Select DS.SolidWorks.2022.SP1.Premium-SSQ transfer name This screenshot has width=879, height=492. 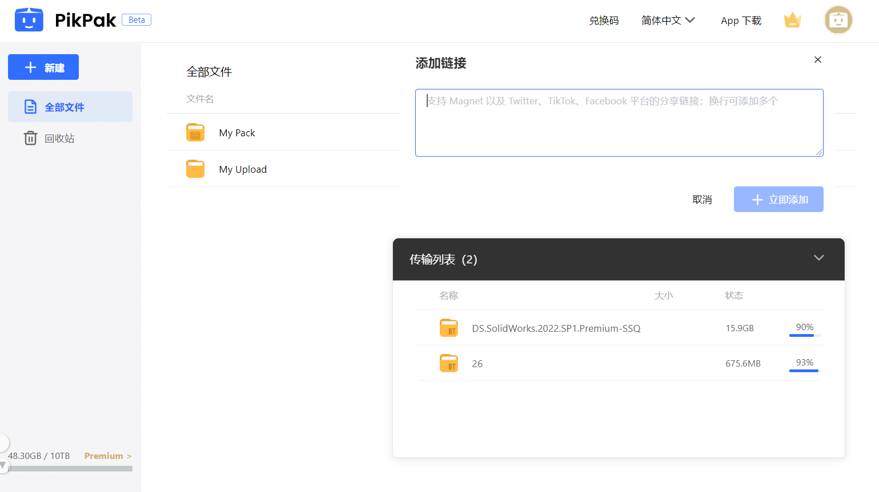(x=556, y=328)
